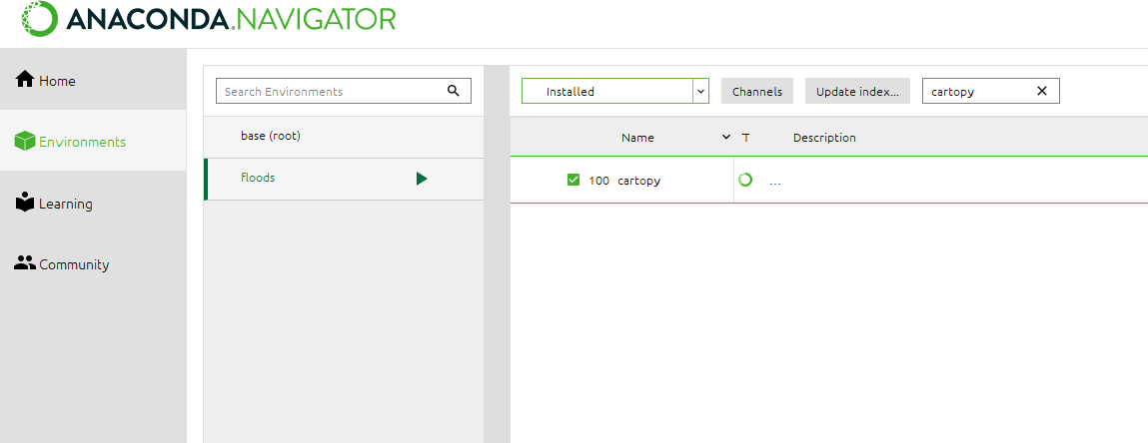Sort packages by Name column
This screenshot has height=443, width=1148.
(x=637, y=138)
